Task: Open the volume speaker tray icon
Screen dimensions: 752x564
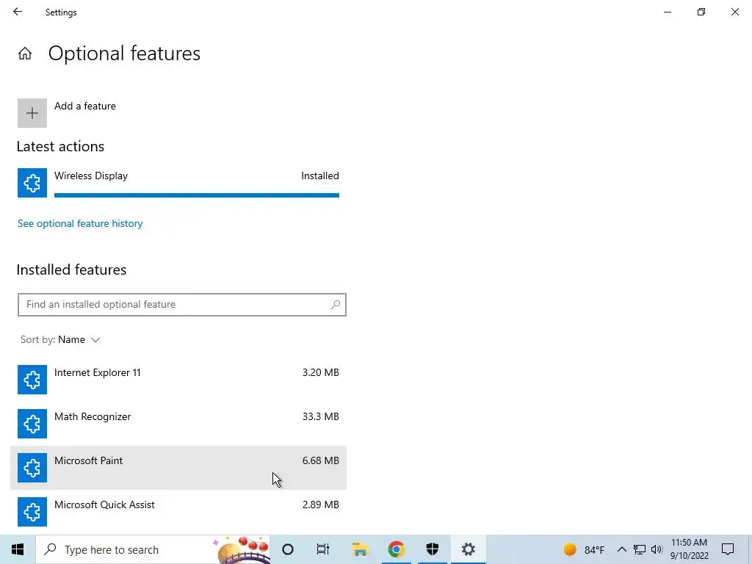Action: coord(657,549)
